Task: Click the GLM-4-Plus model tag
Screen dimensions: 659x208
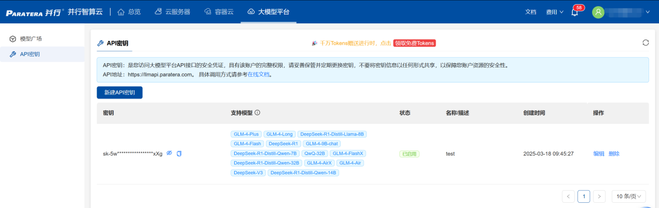Action: click(246, 134)
